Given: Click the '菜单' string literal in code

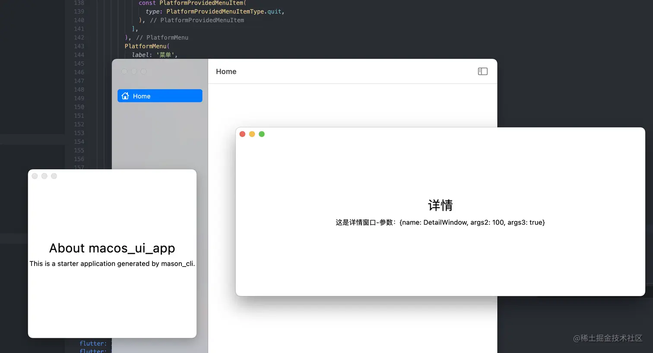Looking at the screenshot, I should pos(165,55).
